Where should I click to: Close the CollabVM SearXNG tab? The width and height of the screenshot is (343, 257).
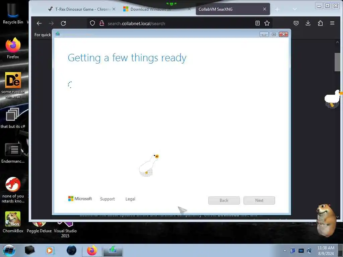[x=265, y=9]
